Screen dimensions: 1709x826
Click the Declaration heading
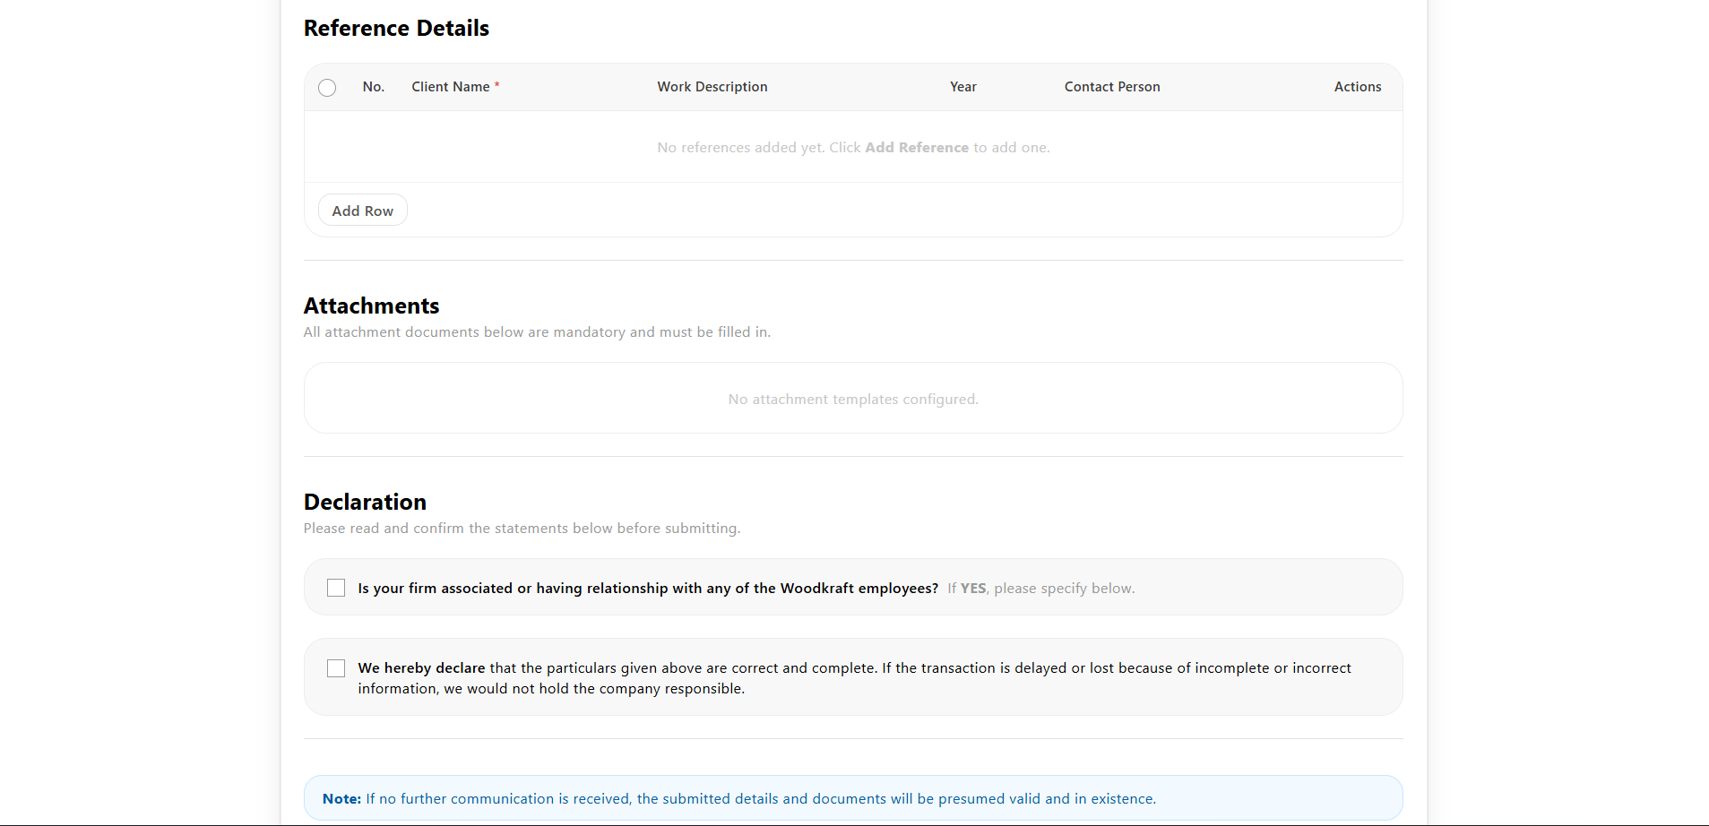point(365,502)
